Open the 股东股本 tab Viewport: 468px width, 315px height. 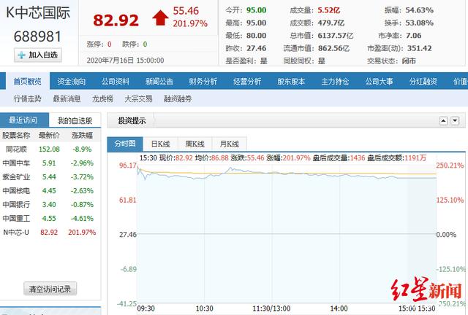click(291, 81)
